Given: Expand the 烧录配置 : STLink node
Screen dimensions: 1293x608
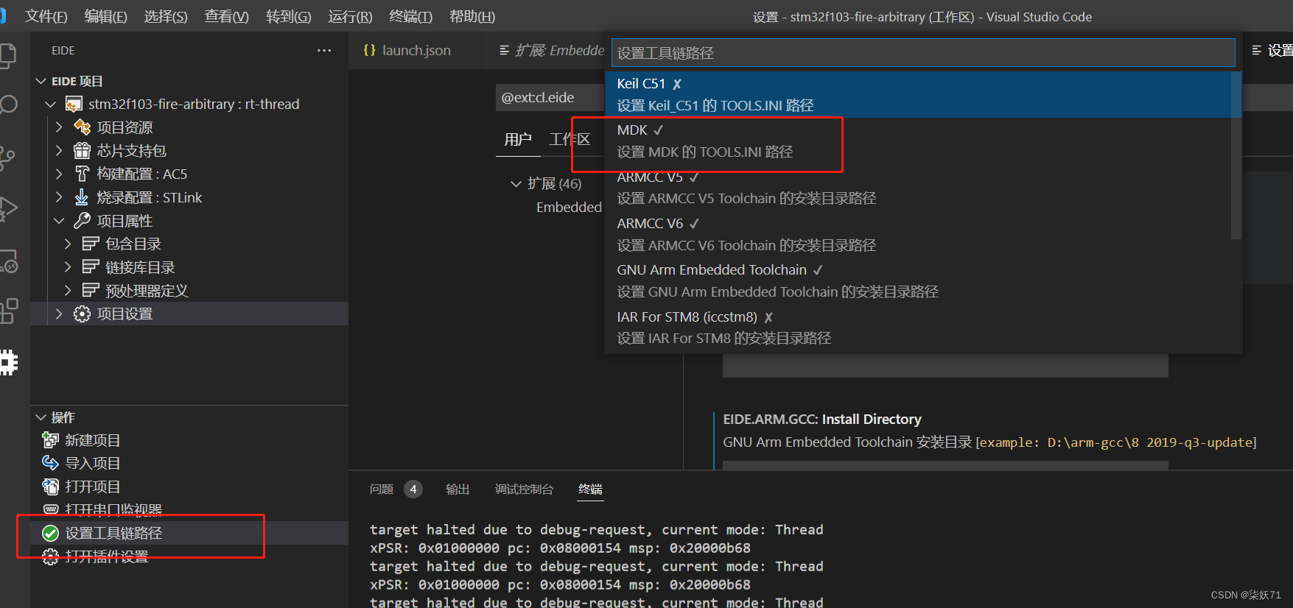Looking at the screenshot, I should (59, 197).
